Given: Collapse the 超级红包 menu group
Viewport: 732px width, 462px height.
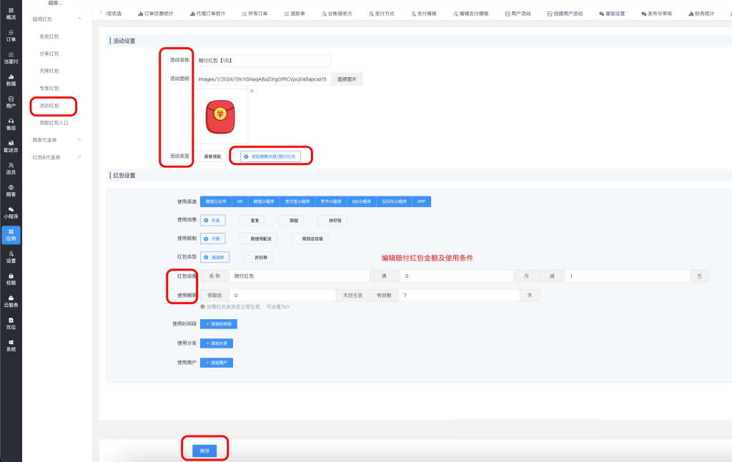Looking at the screenshot, I should 79,18.
